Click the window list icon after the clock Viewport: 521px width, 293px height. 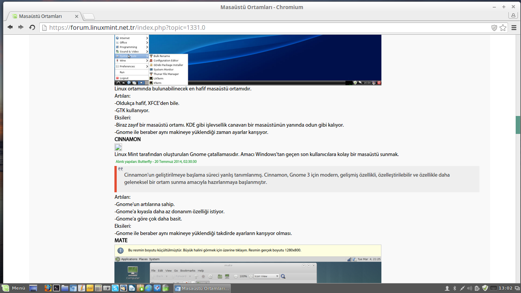517,288
